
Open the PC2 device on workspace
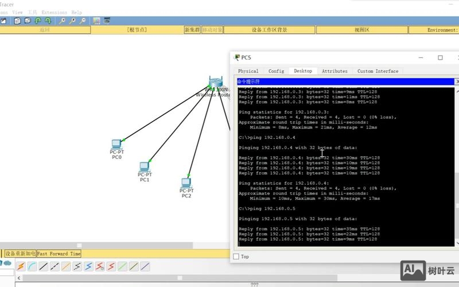click(186, 183)
